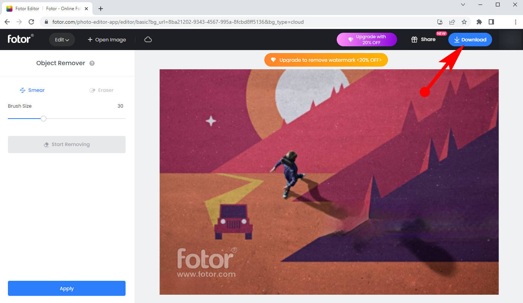This screenshot has height=303, width=523.
Task: Bookmark this page with star icon
Action: point(464,22)
